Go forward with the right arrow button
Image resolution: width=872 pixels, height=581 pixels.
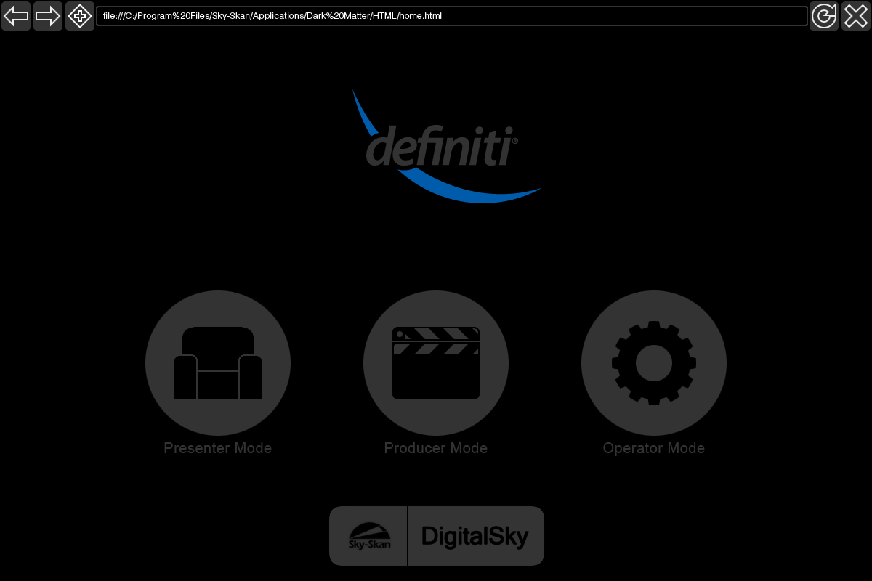[48, 16]
